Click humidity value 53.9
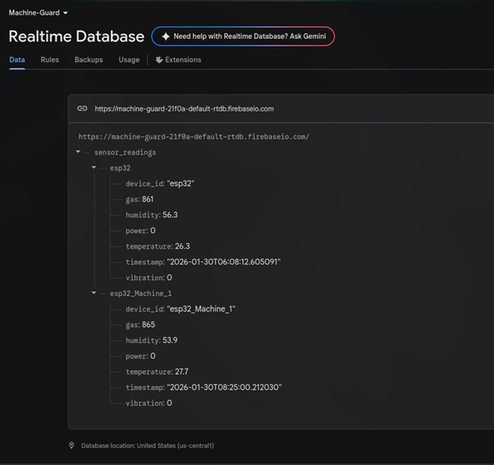 point(170,340)
